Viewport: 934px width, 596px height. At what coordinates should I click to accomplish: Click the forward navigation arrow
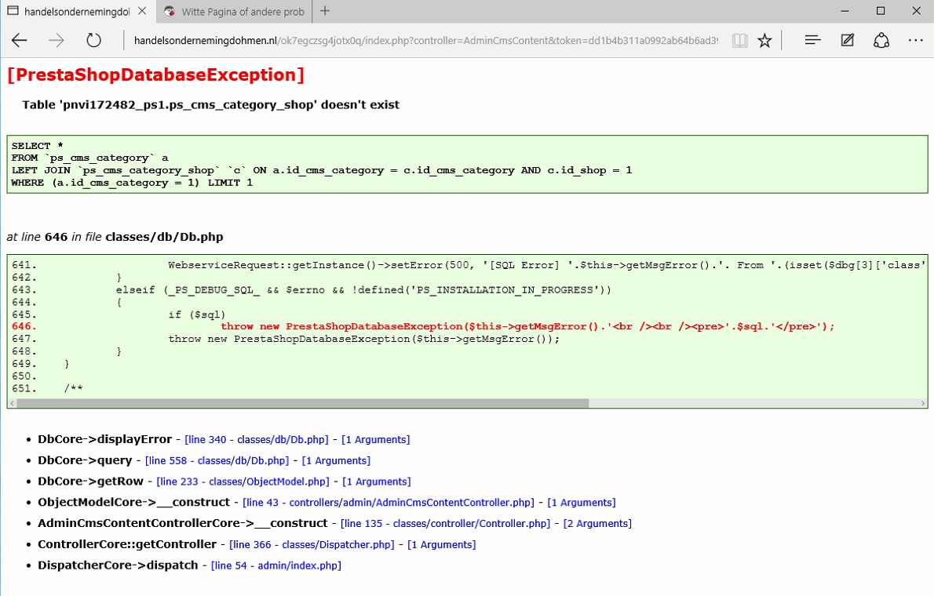click(57, 41)
